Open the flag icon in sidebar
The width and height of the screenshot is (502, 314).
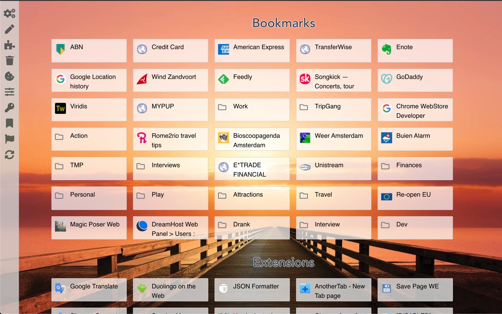[x=9, y=139]
